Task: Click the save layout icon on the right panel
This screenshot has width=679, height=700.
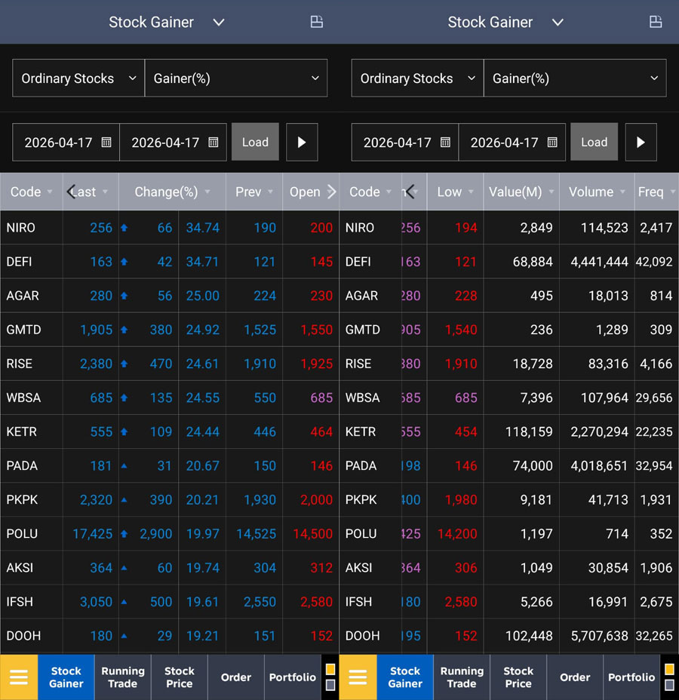Action: coord(656,22)
